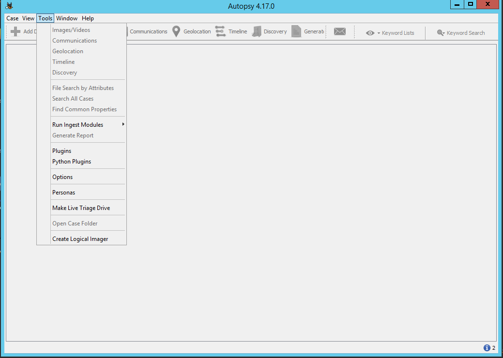Image resolution: width=503 pixels, height=358 pixels.
Task: Open the Keyword Lists dropdown
Action: pos(391,33)
